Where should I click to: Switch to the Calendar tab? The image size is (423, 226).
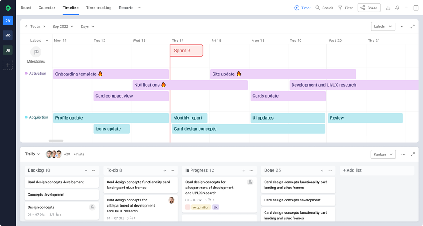coord(47,8)
